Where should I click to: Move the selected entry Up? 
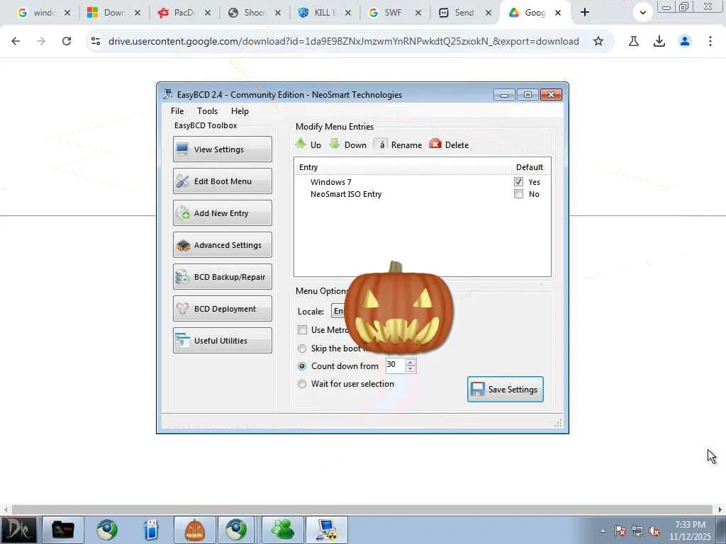click(x=308, y=144)
